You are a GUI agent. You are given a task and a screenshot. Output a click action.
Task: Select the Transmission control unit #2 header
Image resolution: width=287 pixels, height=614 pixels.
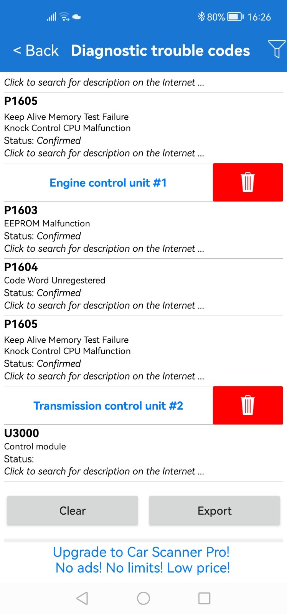click(108, 406)
